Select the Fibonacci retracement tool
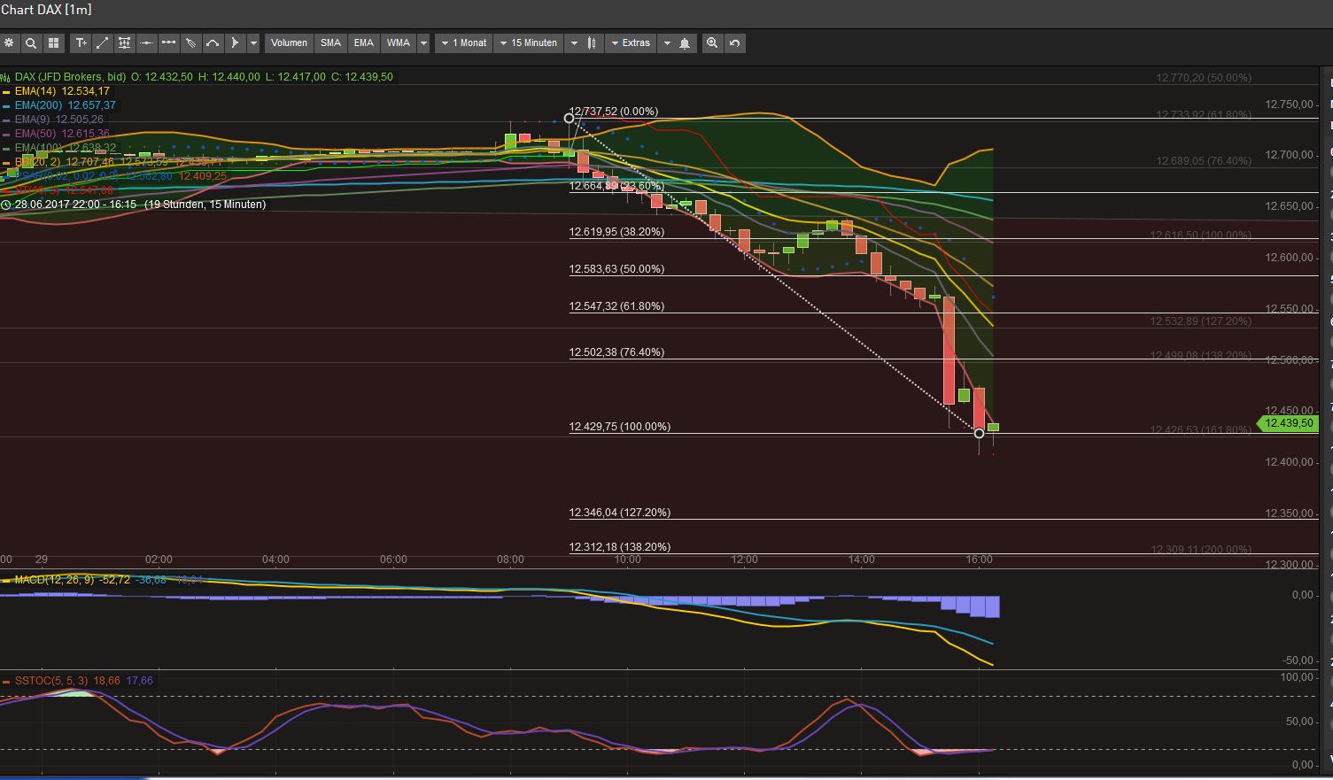Viewport: 1333px width, 780px height. (x=124, y=42)
